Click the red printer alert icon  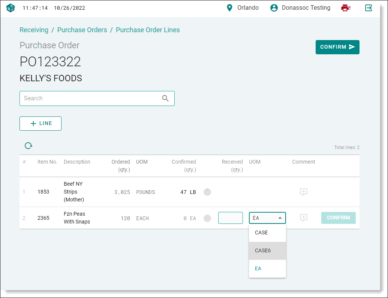coord(345,8)
